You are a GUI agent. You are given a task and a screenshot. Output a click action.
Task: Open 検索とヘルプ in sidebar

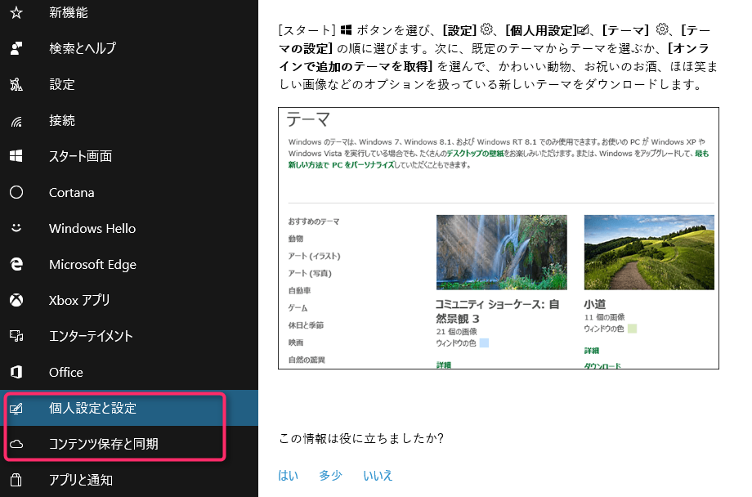[83, 48]
